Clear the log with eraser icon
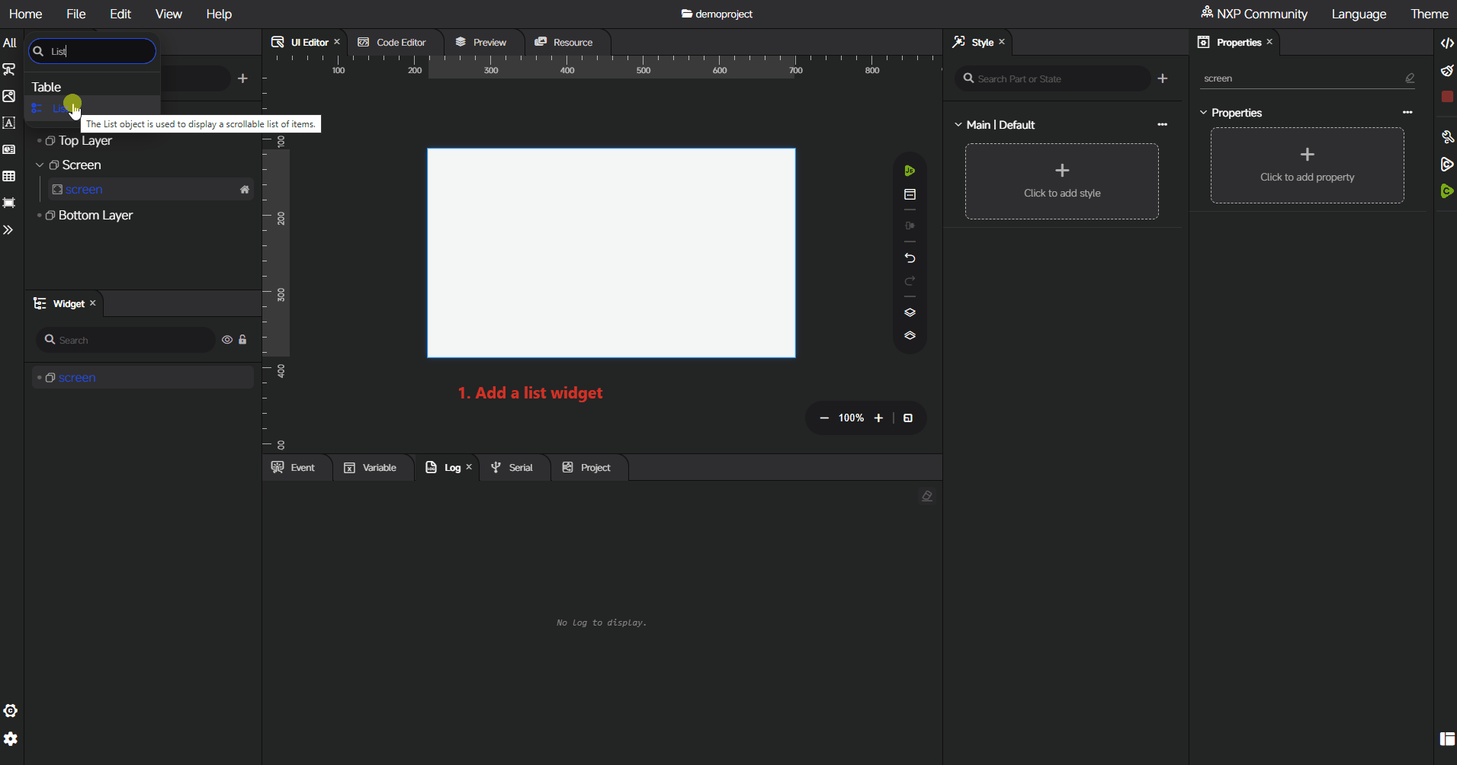Screen dimensions: 1457x765 point(927,496)
